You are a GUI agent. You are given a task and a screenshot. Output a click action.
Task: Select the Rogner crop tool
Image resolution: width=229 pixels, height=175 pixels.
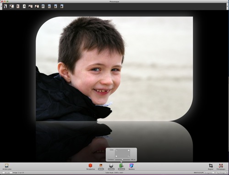pyautogui.click(x=211, y=167)
